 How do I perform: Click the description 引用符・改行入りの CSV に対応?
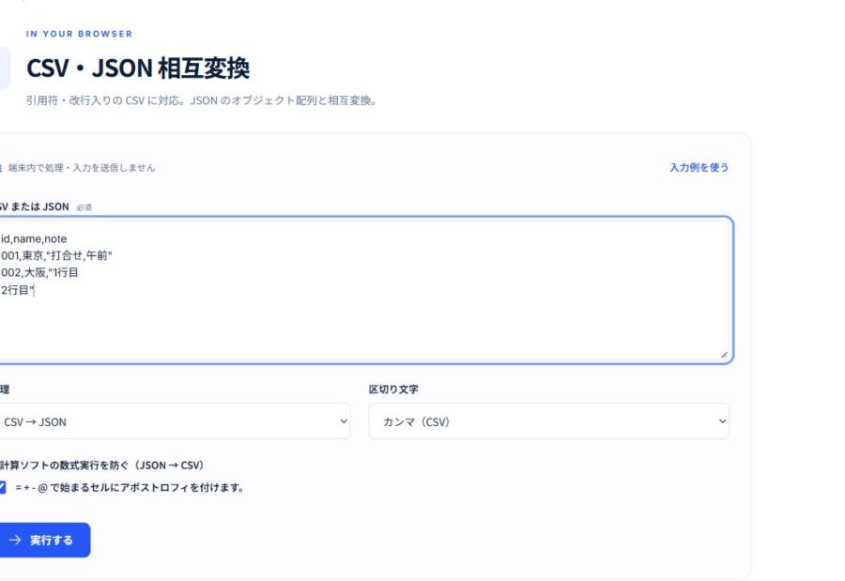coord(201,100)
